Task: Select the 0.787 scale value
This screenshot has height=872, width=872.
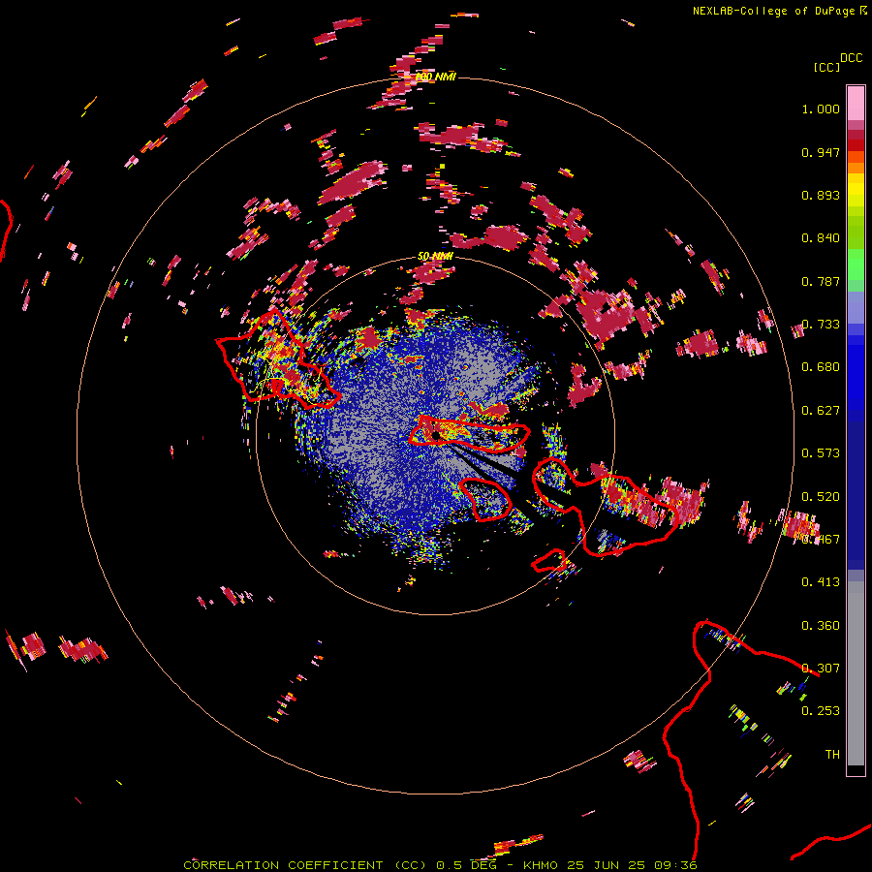Action: coord(821,281)
